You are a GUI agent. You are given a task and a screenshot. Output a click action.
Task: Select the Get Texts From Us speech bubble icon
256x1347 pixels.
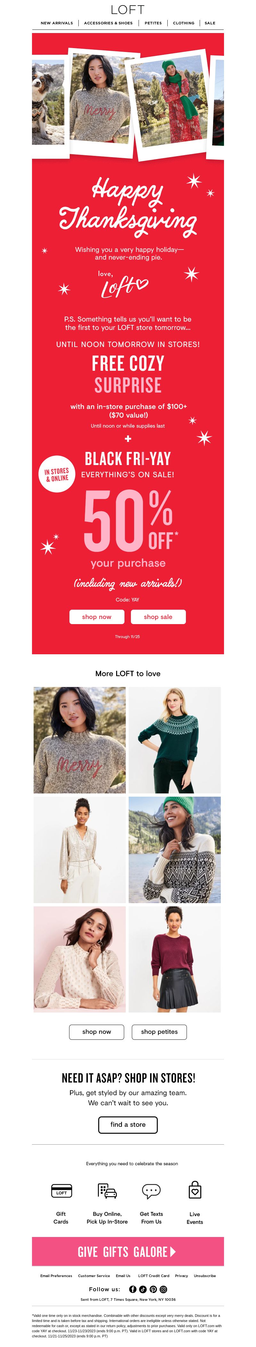[x=151, y=1191]
